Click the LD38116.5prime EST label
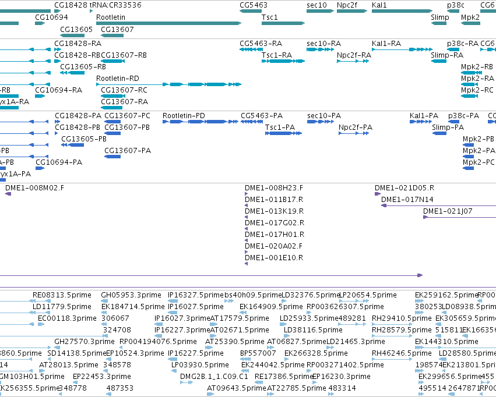The height and width of the screenshot is (397, 496). [x=313, y=330]
